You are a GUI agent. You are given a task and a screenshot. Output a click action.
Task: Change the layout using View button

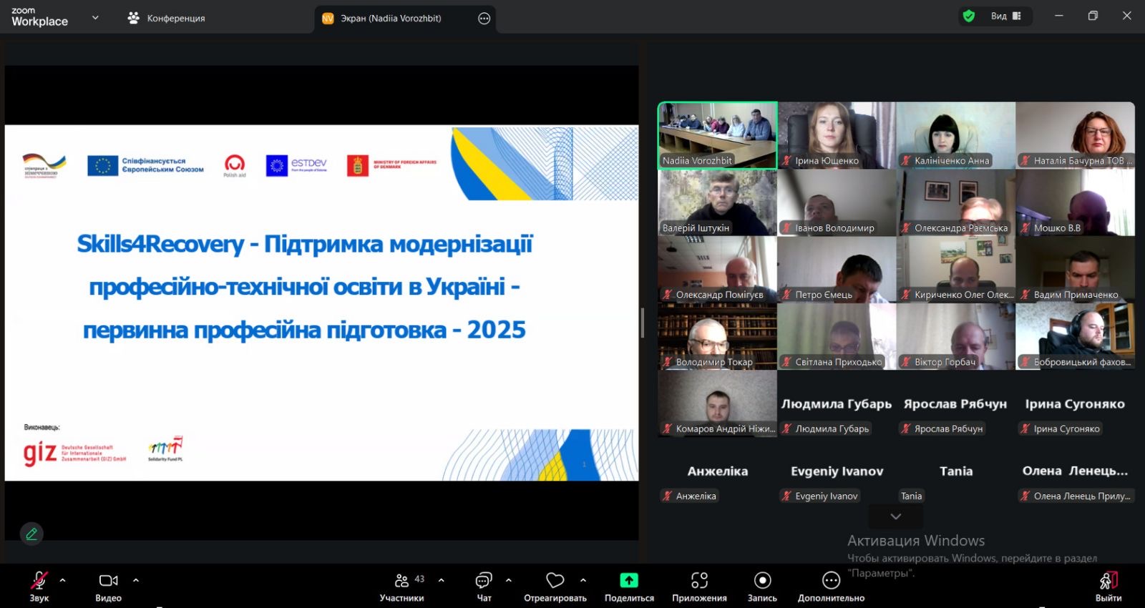1005,16
